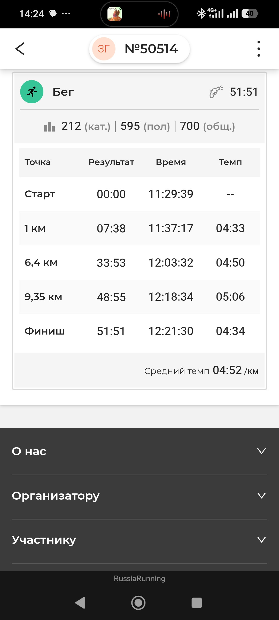Expand the О нас section
Screen dimensions: 279x620
click(x=139, y=451)
